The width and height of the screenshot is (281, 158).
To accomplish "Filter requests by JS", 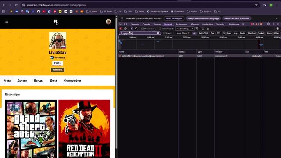I will (223, 33).
